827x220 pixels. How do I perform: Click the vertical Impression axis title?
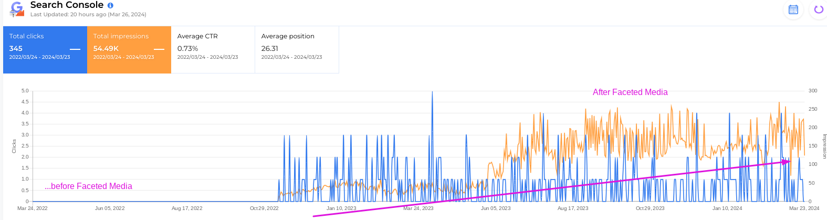[824, 146]
